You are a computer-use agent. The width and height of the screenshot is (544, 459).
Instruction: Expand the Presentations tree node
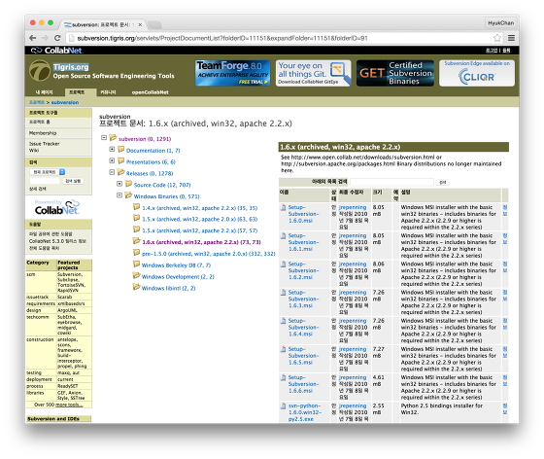pyautogui.click(x=112, y=160)
